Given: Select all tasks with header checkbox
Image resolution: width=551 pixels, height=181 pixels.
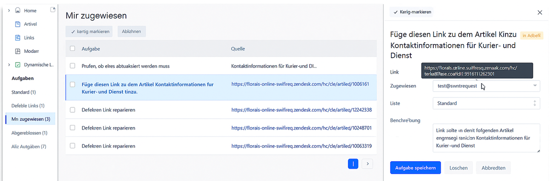Looking at the screenshot, I should pos(73,49).
